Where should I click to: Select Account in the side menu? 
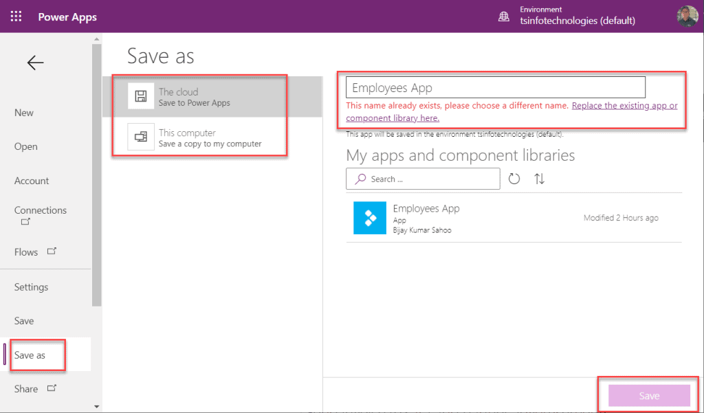pyautogui.click(x=32, y=181)
